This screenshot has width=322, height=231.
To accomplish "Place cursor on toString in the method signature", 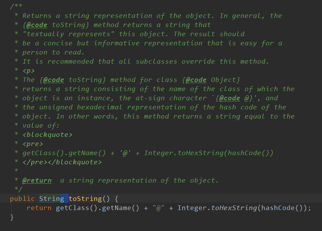I will (x=85, y=199).
